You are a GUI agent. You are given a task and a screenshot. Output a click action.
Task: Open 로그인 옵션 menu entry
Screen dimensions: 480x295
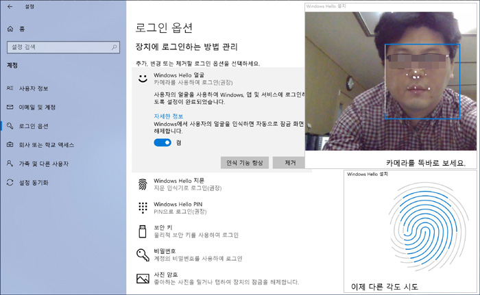pos(34,126)
